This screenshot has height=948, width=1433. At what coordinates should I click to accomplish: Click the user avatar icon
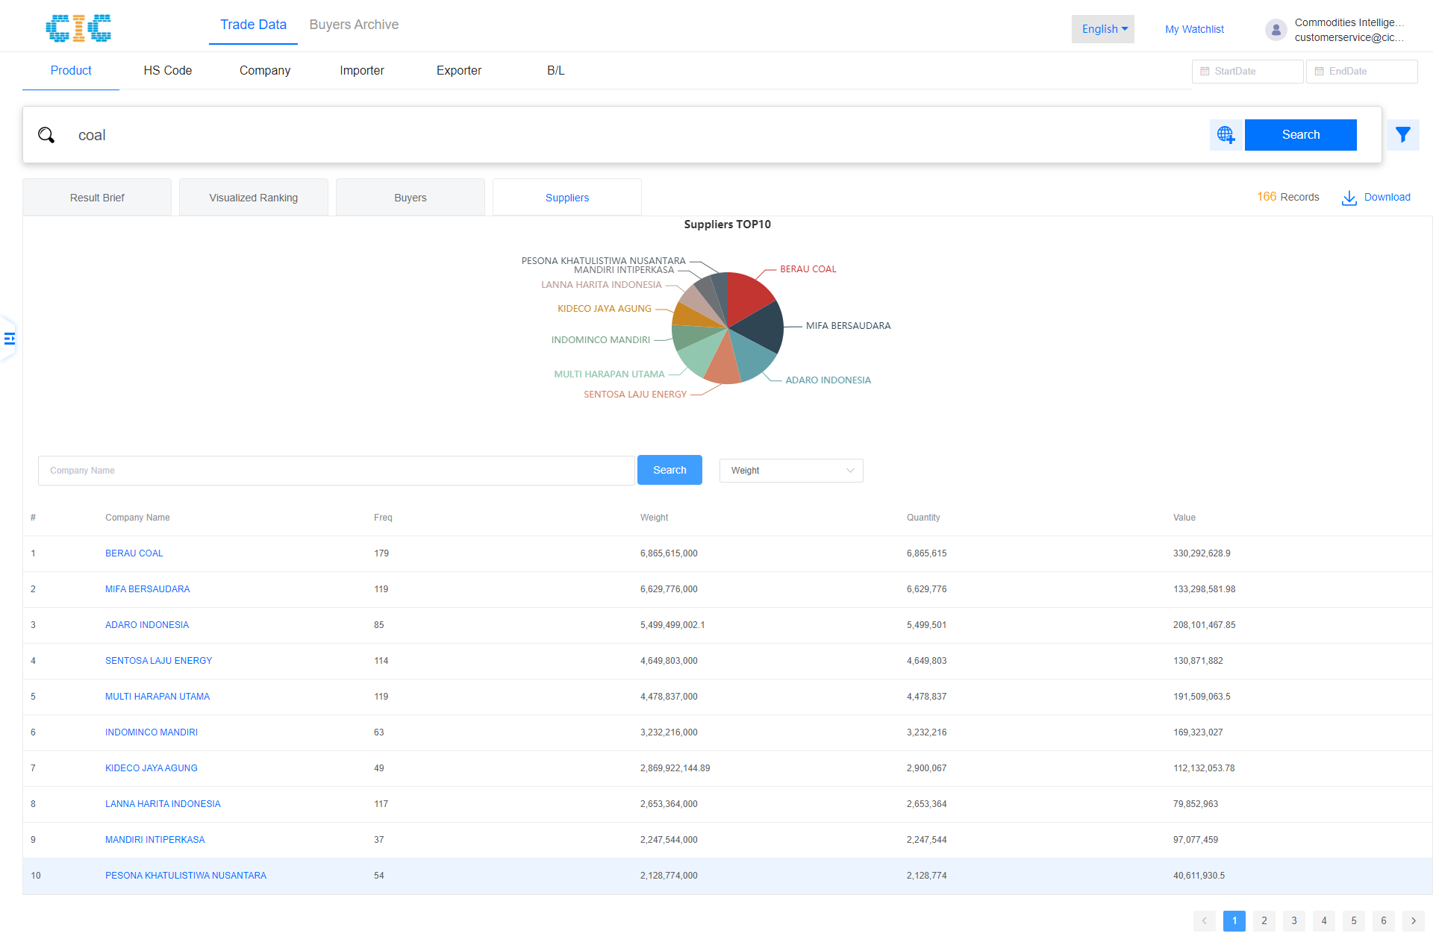1276,30
